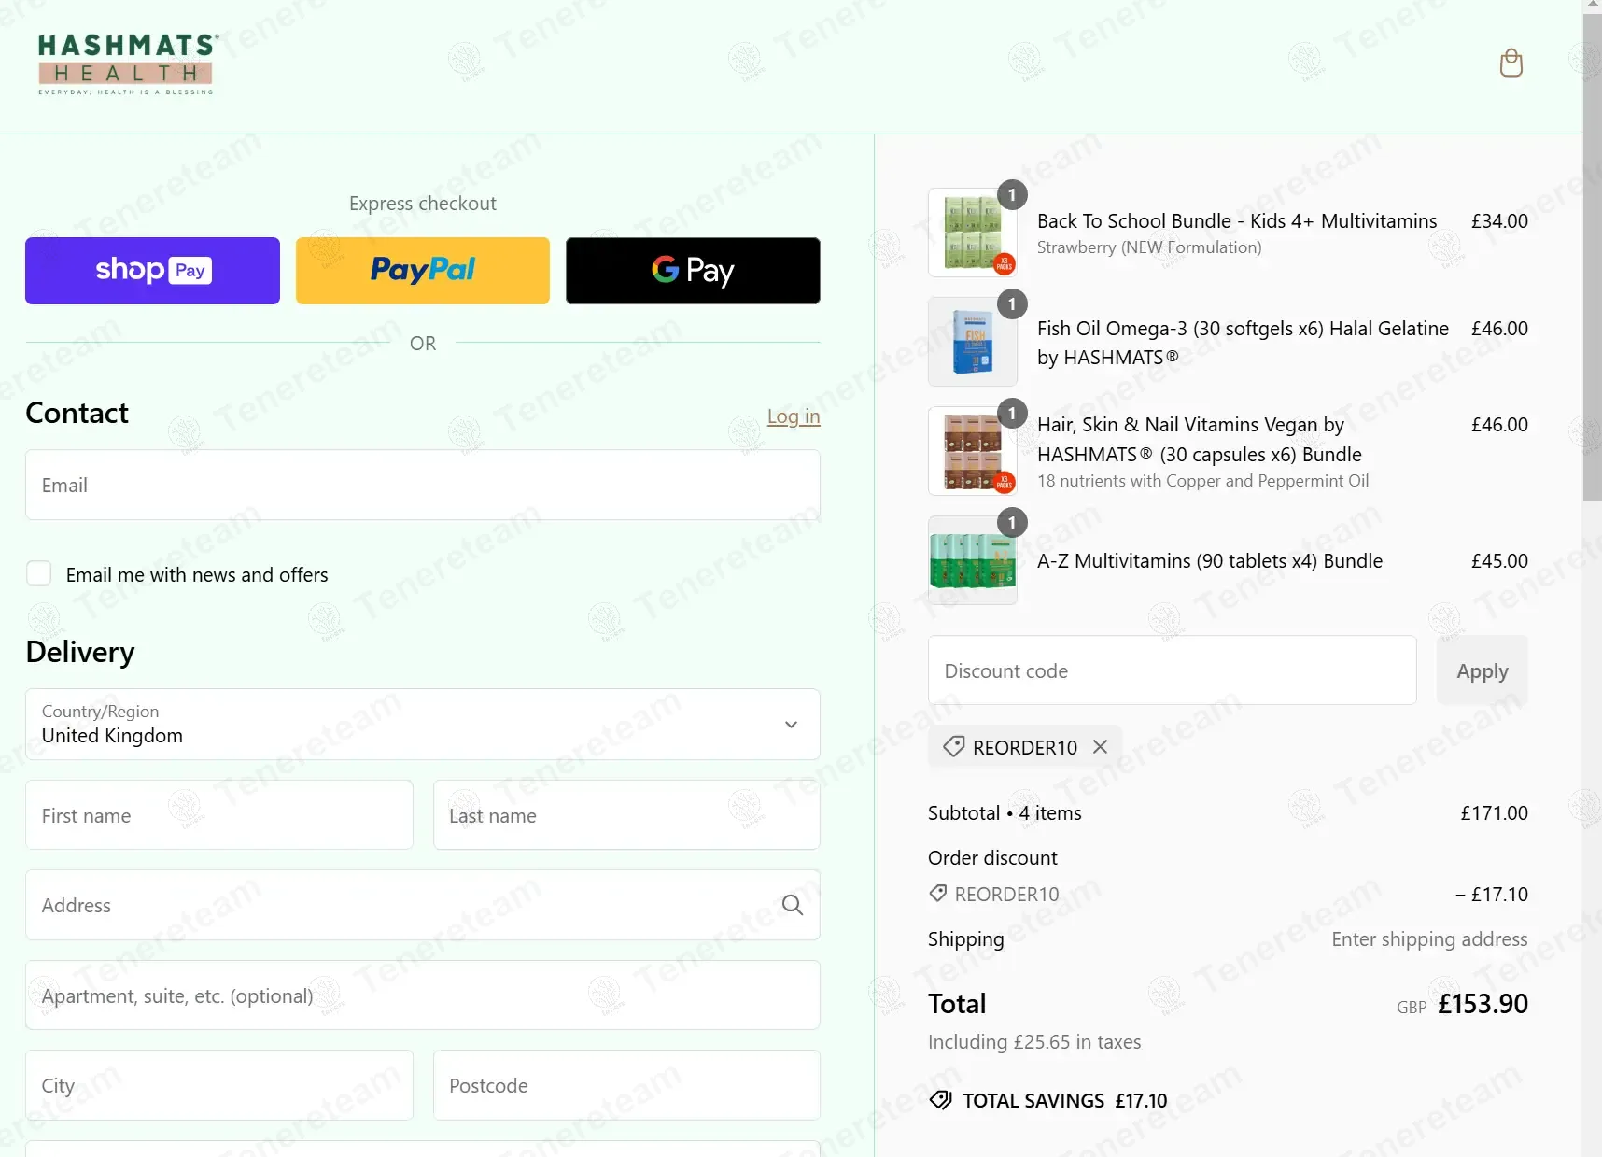The image size is (1602, 1157).
Task: Focus the City input field
Action: point(219,1085)
